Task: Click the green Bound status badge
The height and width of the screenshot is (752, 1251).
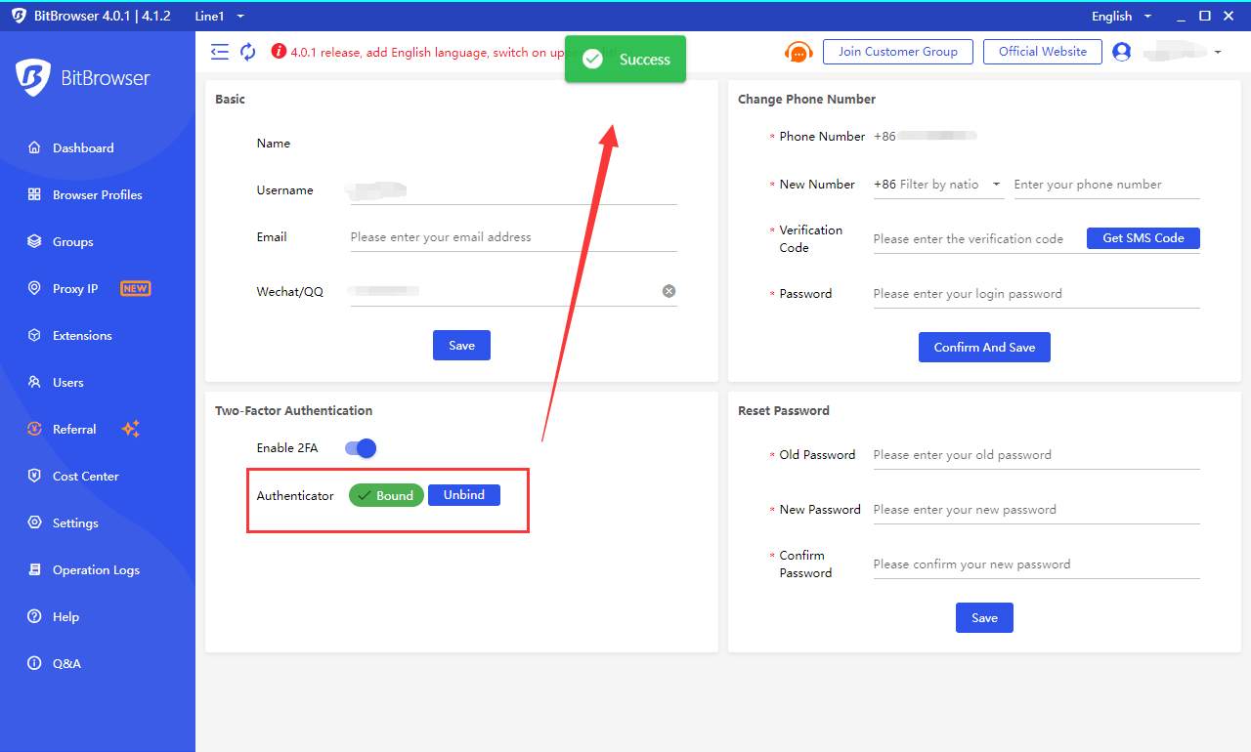Action: (386, 495)
